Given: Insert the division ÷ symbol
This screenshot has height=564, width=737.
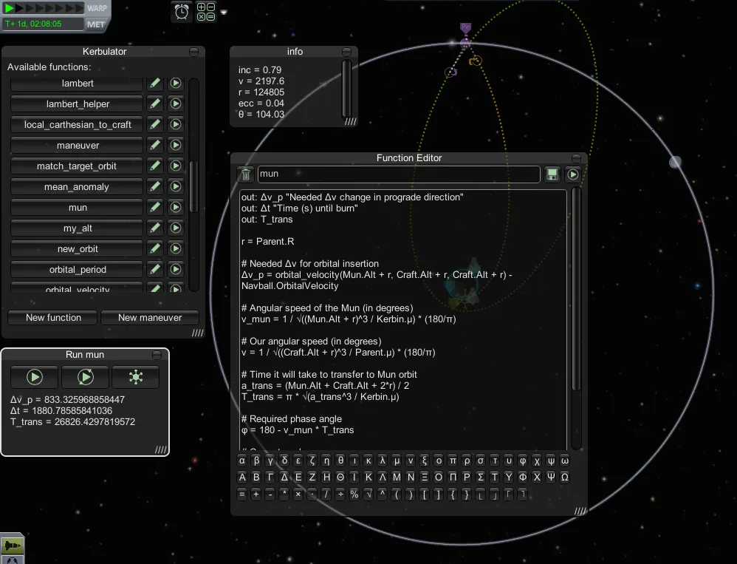Looking at the screenshot, I should pyautogui.click(x=340, y=495).
